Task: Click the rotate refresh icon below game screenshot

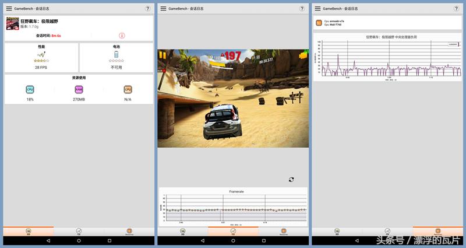Action: [x=291, y=179]
